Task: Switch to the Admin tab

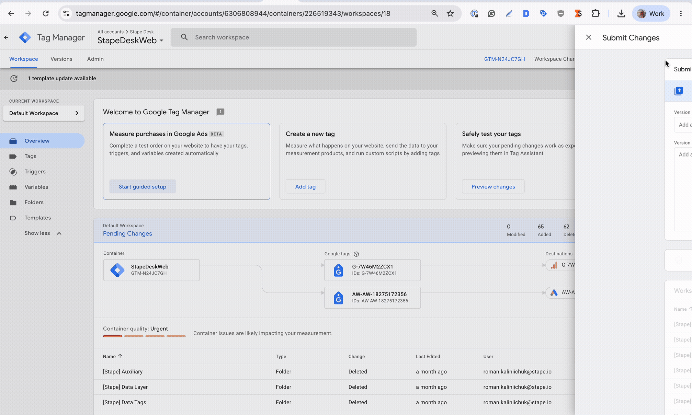Action: pos(95,59)
